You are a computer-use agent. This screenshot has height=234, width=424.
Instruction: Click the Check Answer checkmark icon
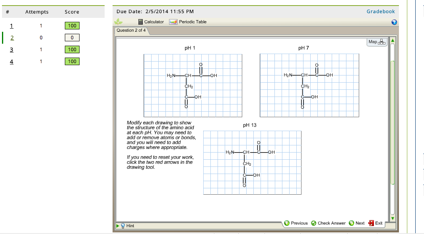(x=313, y=223)
